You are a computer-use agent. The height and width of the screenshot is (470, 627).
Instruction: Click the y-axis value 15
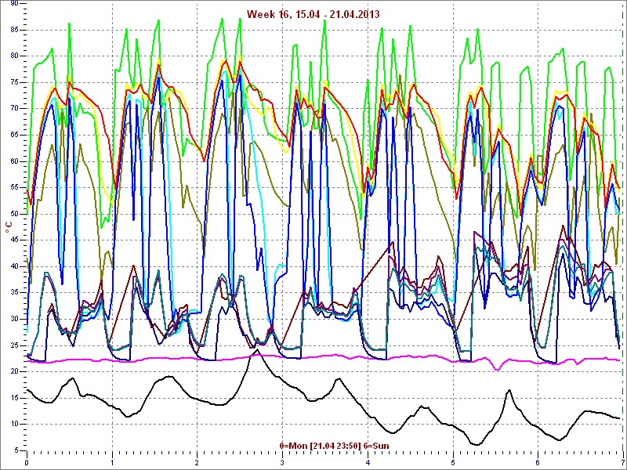point(14,398)
